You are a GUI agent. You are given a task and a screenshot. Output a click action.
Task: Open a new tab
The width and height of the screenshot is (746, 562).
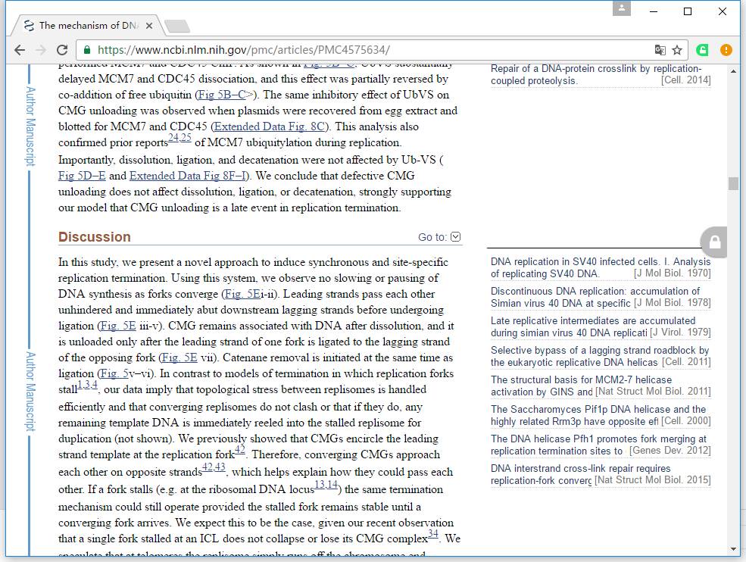176,26
